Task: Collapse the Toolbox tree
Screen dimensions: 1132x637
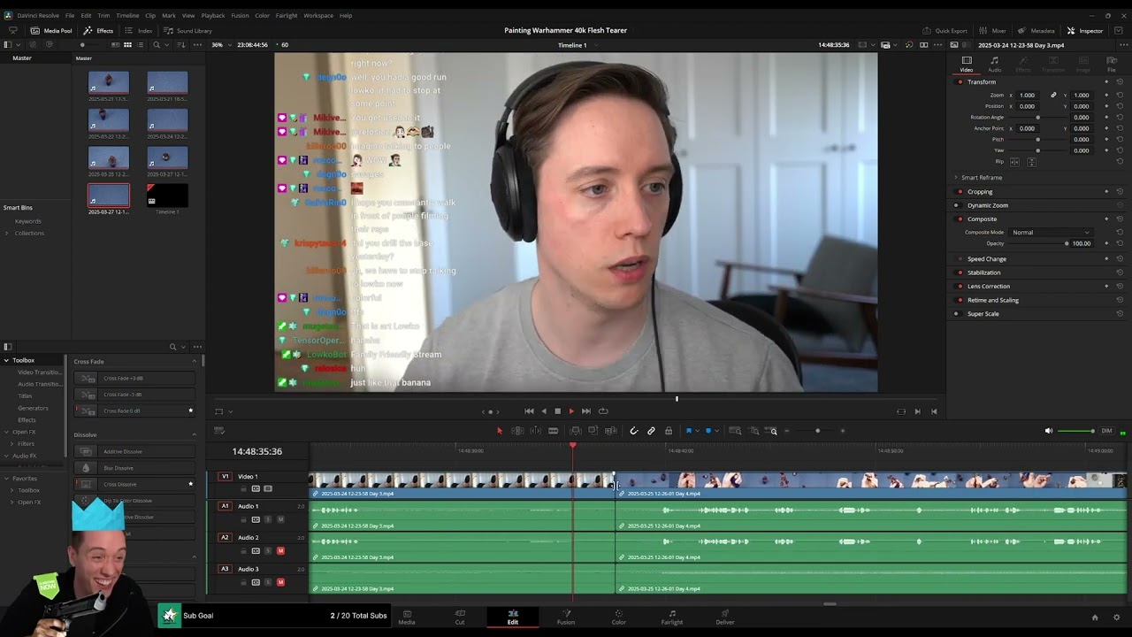Action: (6, 360)
